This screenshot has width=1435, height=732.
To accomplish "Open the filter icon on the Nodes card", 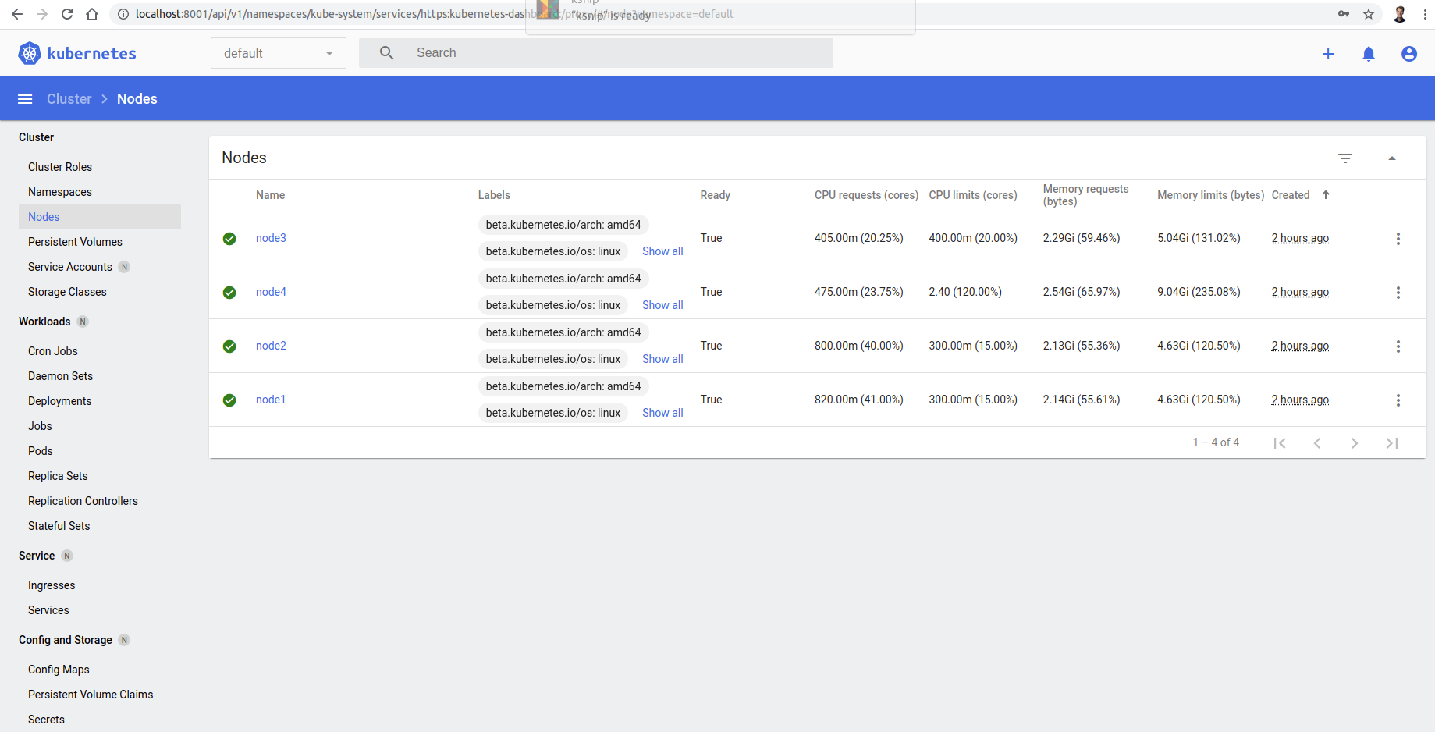I will tap(1345, 158).
